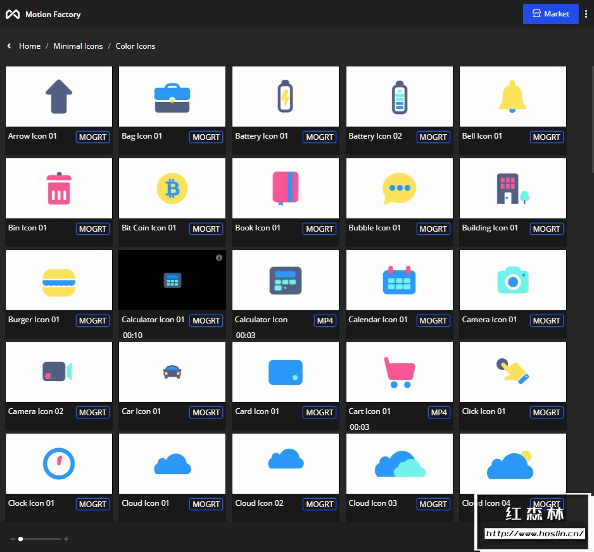
Task: Pick the Card Icon 01 thumbnail
Action: [x=285, y=372]
